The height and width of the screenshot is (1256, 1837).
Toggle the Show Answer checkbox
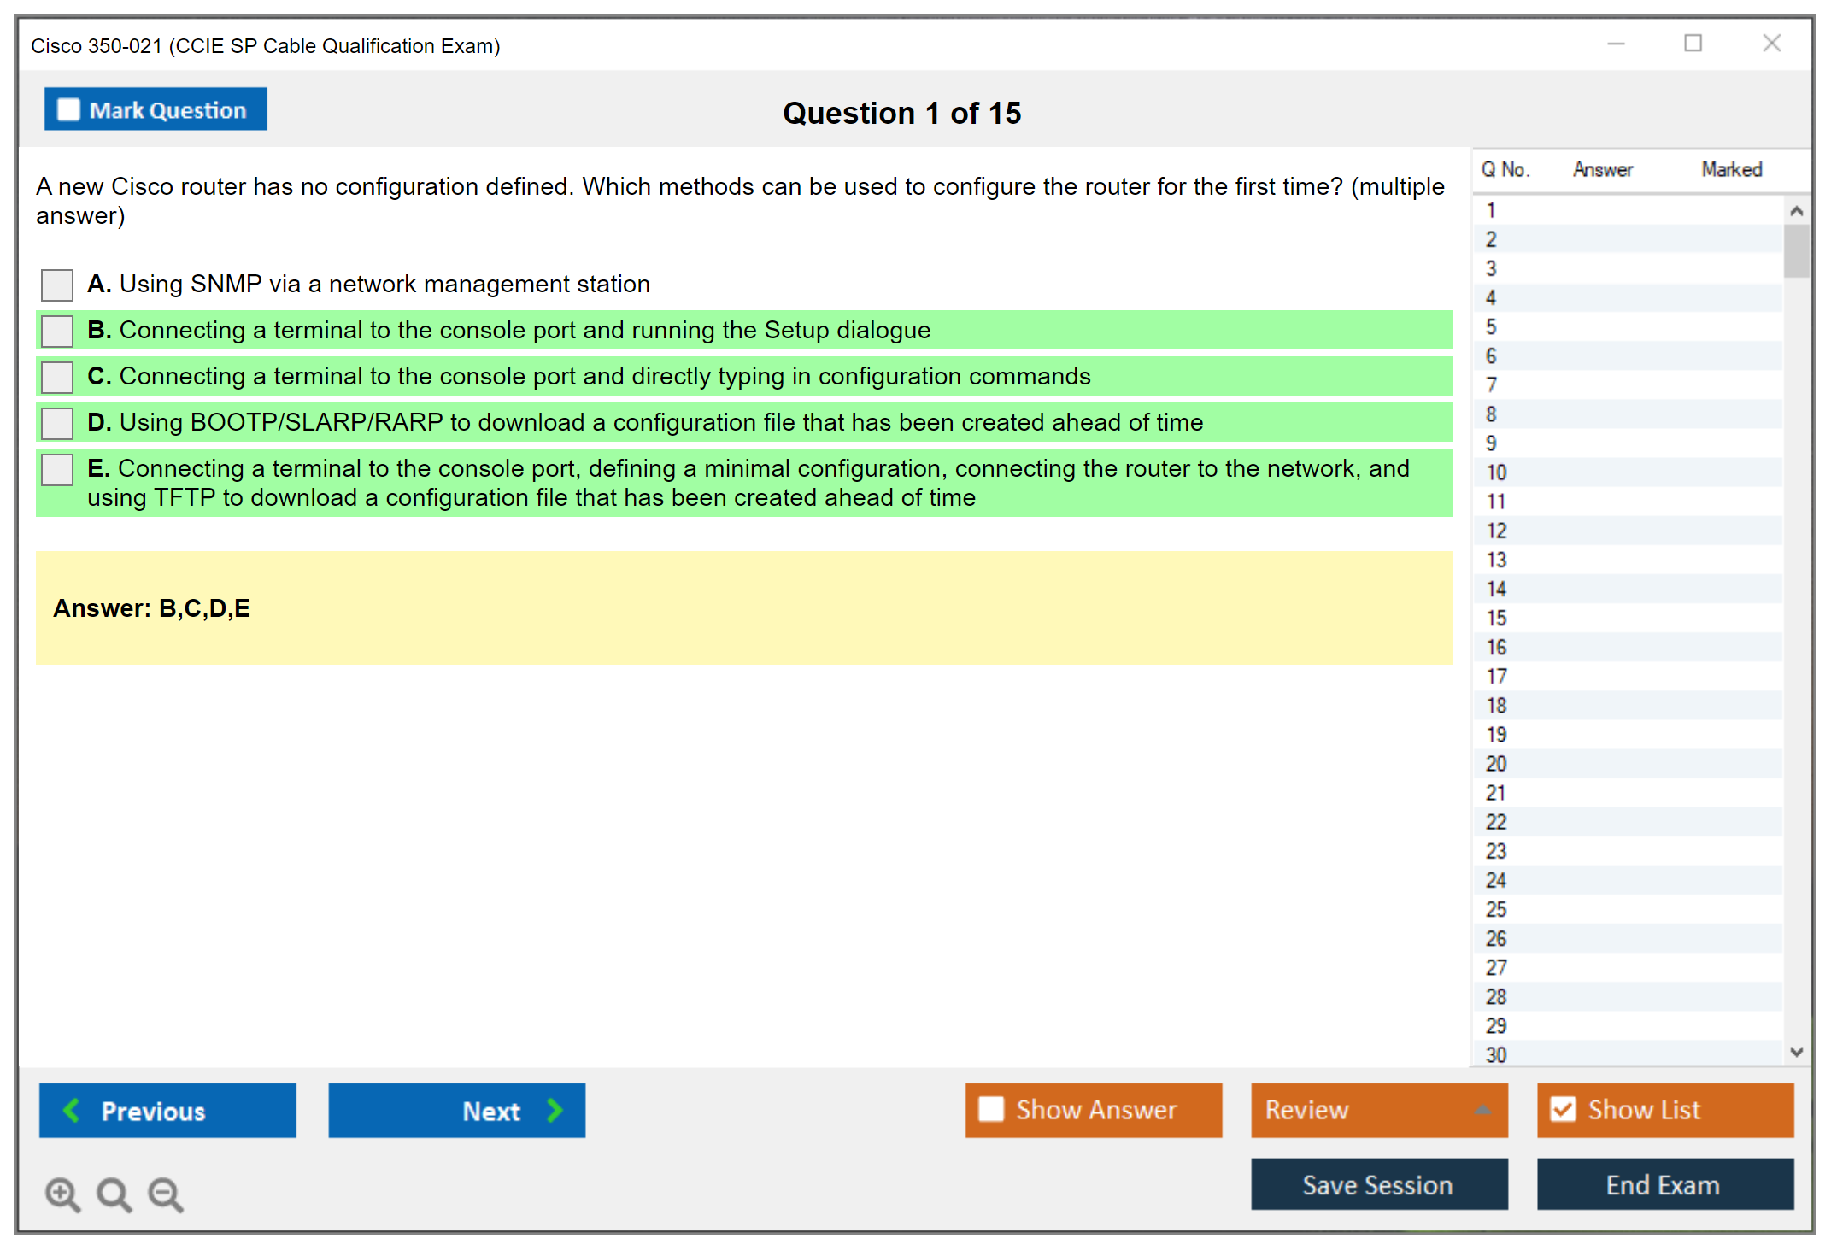point(991,1109)
